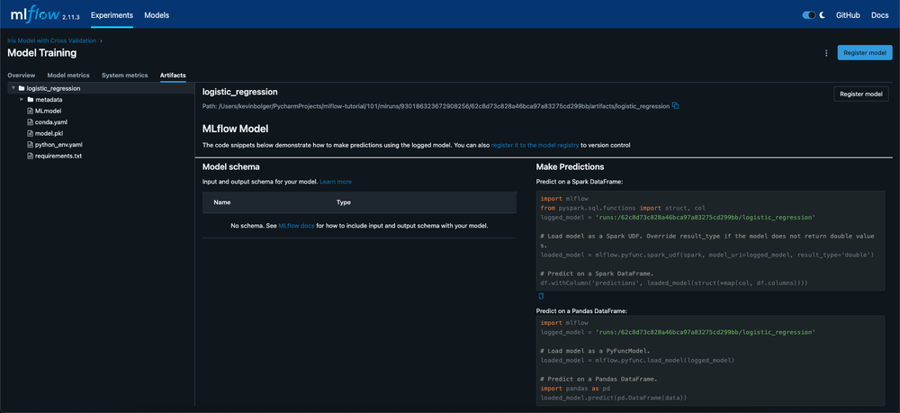This screenshot has height=413, width=900.
Task: Open the Overview tab
Action: [x=22, y=76]
